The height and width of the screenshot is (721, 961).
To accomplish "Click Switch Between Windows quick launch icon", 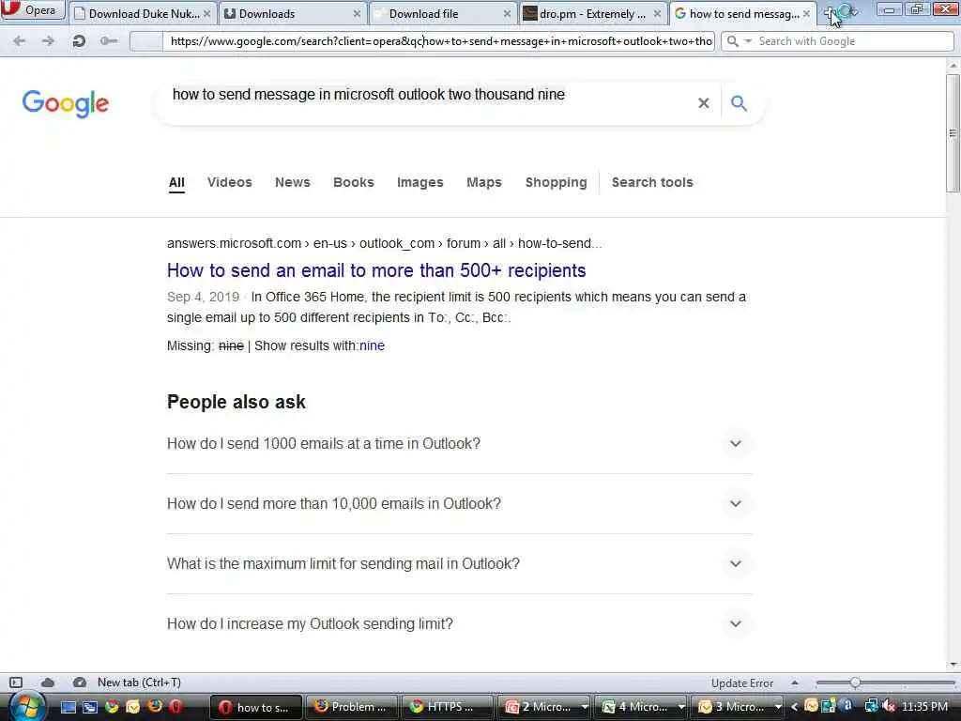I will coord(90,707).
